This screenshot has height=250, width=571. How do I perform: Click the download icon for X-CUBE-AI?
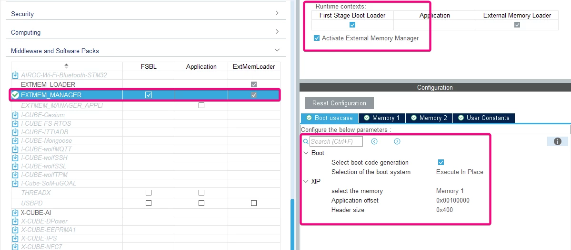[15, 213]
